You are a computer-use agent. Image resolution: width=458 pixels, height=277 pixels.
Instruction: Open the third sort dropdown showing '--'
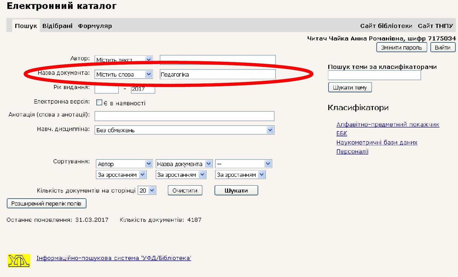(x=243, y=164)
